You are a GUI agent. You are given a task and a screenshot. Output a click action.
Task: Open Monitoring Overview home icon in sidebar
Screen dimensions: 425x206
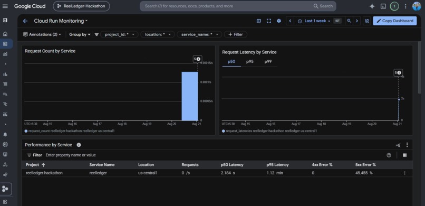(5, 34)
